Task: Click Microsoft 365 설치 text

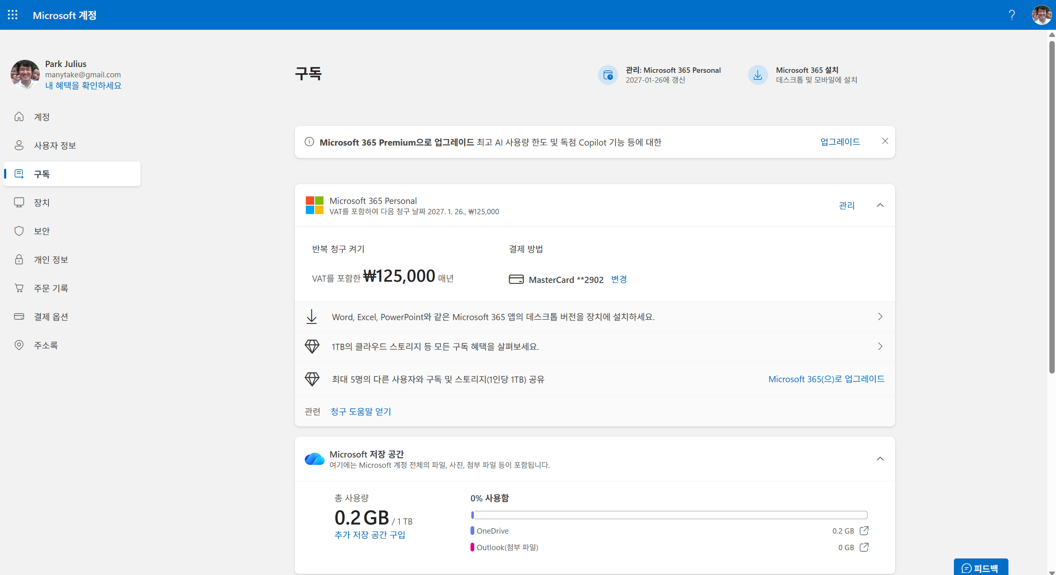Action: click(807, 70)
